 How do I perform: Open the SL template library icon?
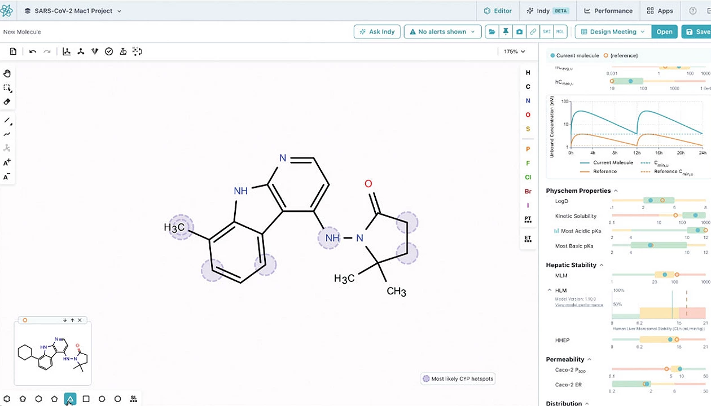point(133,399)
